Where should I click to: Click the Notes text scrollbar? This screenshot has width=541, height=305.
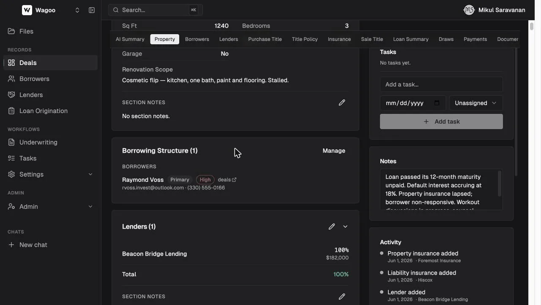click(500, 184)
